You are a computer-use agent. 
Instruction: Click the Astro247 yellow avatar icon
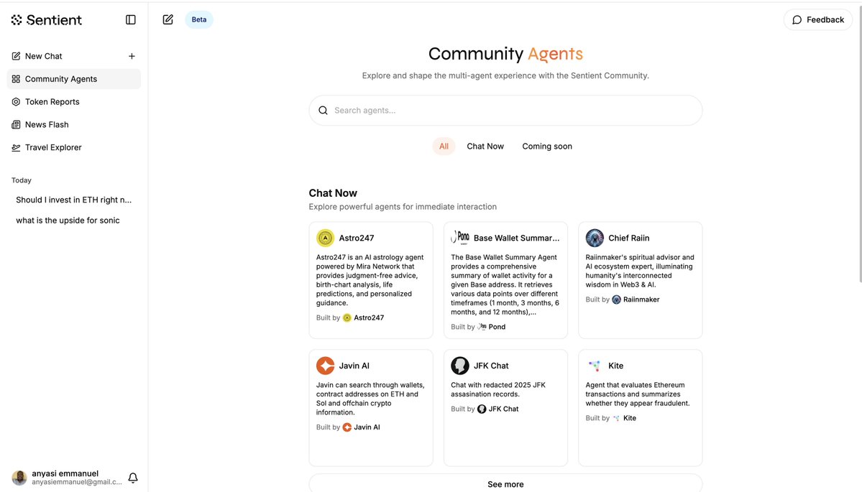(x=326, y=238)
